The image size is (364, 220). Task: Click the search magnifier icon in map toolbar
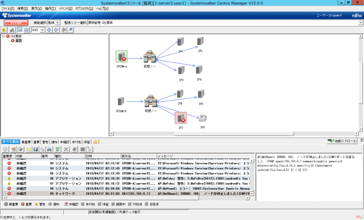(x=70, y=30)
